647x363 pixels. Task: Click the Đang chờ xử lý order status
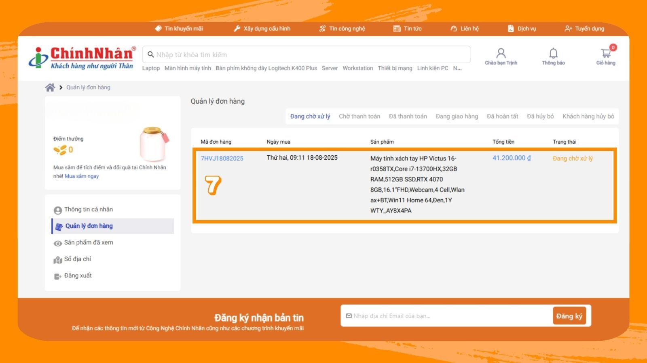tap(573, 159)
